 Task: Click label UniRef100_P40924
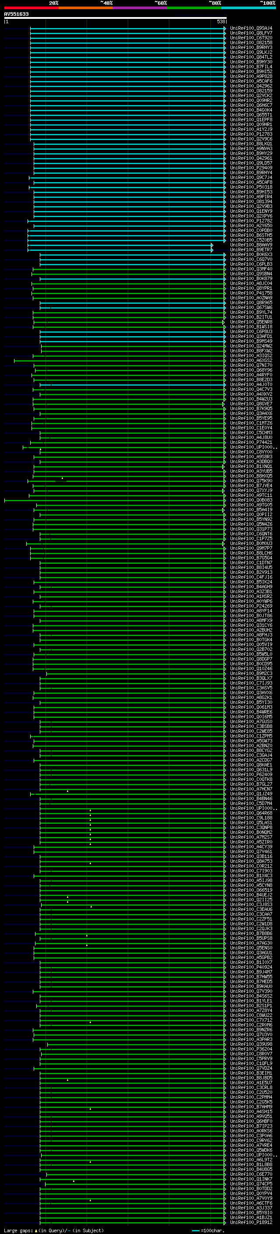[251, 967]
